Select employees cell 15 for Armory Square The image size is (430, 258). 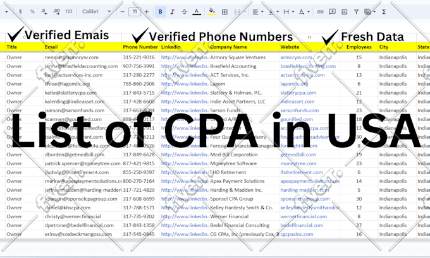[359, 57]
